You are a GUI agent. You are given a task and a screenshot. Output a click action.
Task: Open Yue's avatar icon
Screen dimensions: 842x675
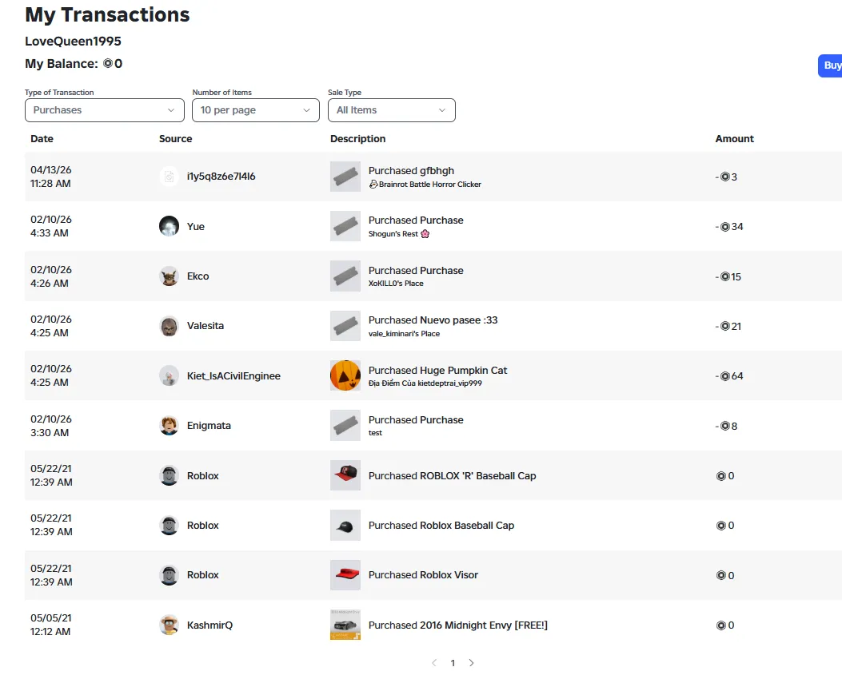click(170, 226)
